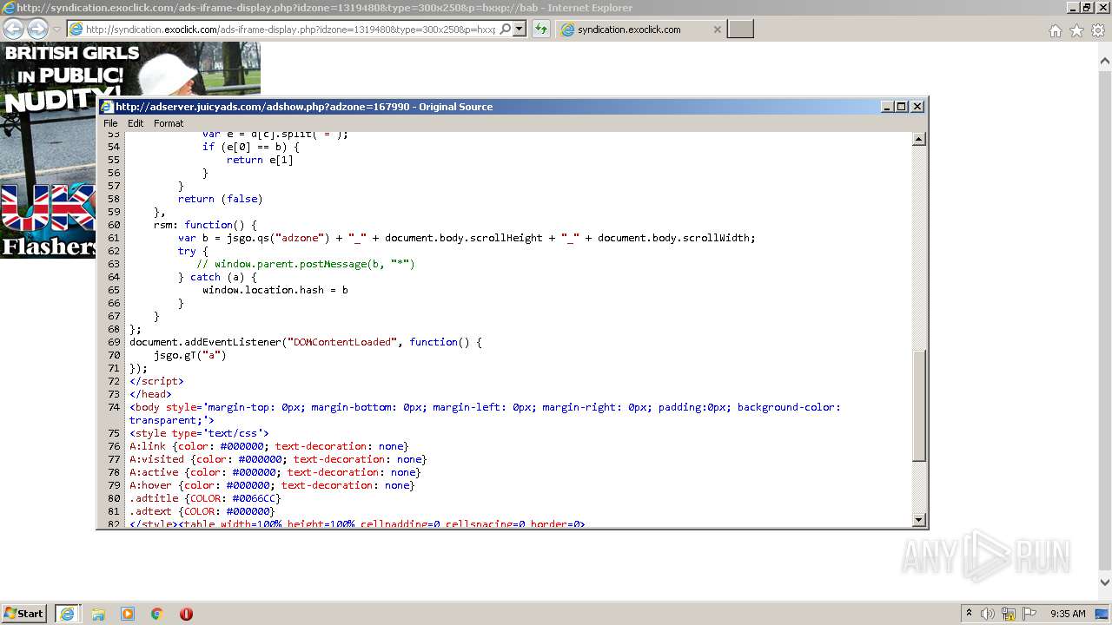The height and width of the screenshot is (625, 1112).
Task: Open the File Explorer folder on taskbar
Action: point(98,614)
